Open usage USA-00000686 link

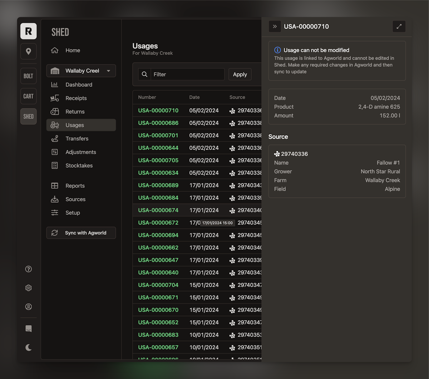(x=158, y=123)
